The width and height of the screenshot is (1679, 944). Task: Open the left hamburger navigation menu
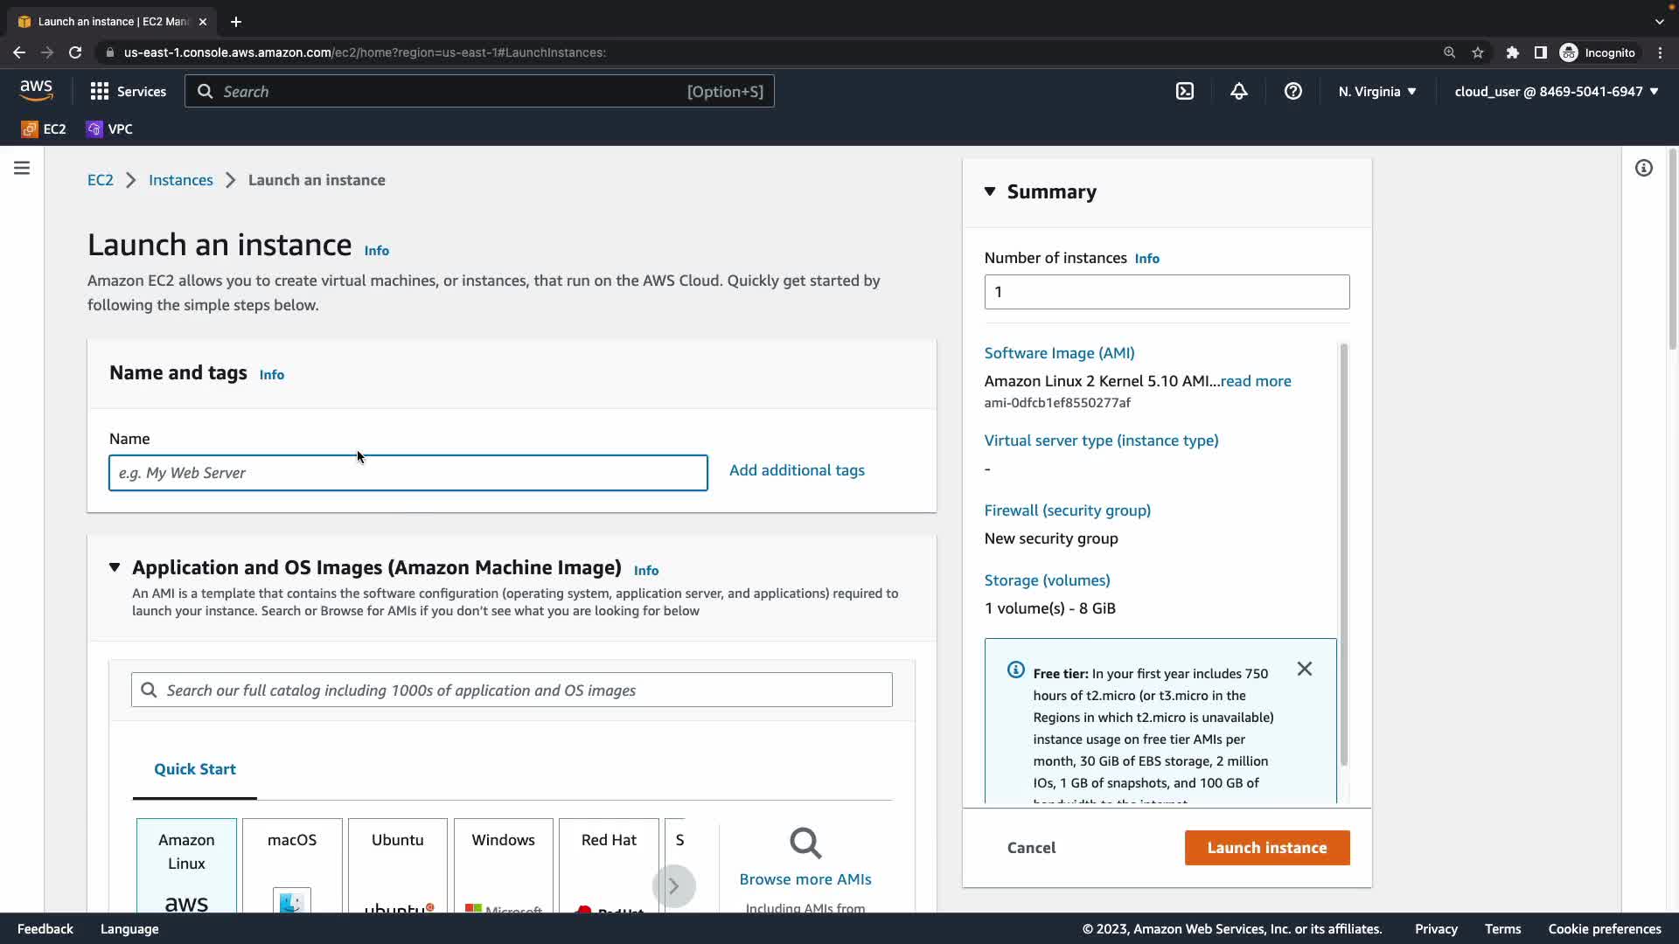point(22,168)
